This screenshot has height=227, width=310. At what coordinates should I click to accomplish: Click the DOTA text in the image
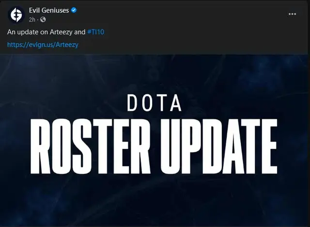coord(154,103)
